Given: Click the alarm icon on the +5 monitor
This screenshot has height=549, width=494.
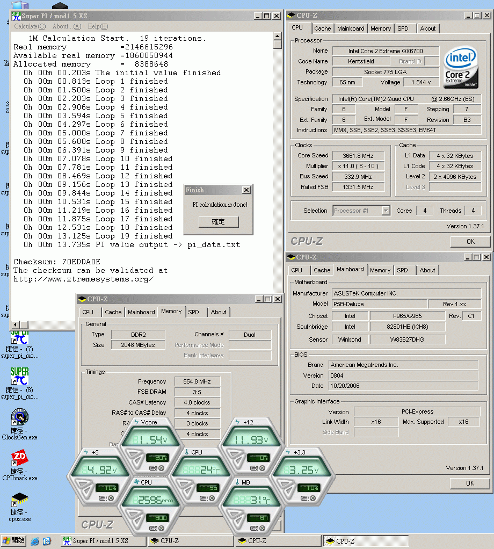Looking at the screenshot, I should pyautogui.click(x=103, y=498).
